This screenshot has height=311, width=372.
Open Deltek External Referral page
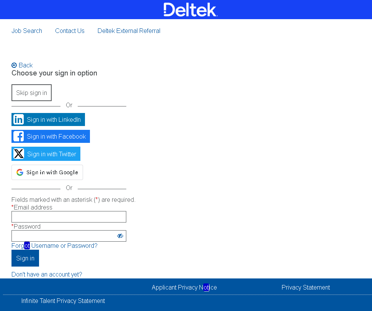pyautogui.click(x=129, y=31)
